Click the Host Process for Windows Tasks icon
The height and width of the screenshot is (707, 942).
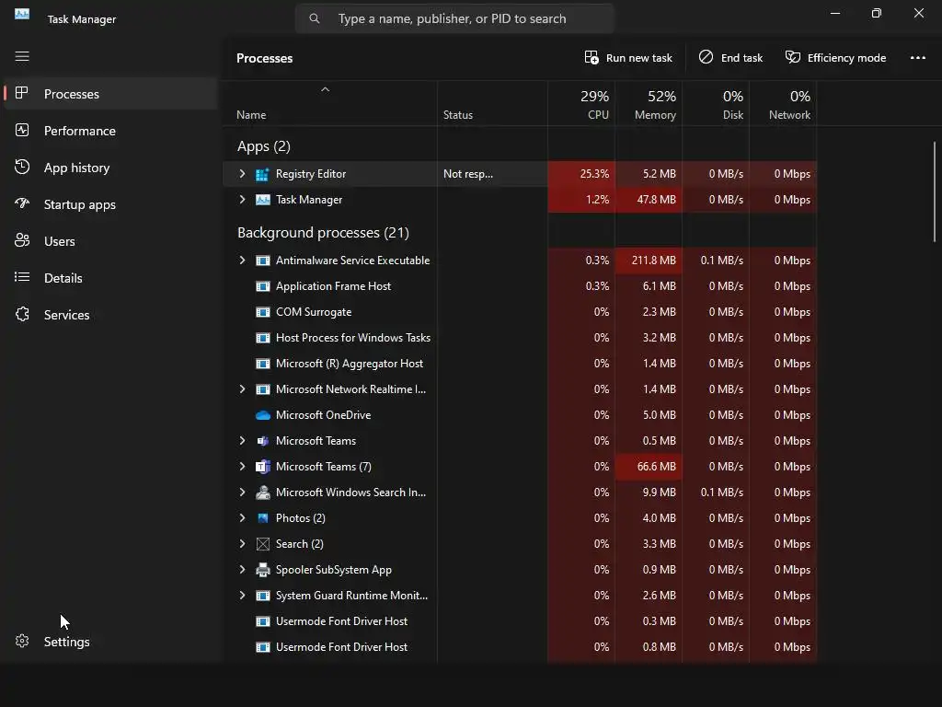pyautogui.click(x=262, y=338)
